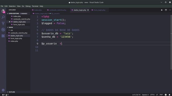Click the unsaved dot on dados_login.php tab
The image size is (172, 96).
point(88,10)
